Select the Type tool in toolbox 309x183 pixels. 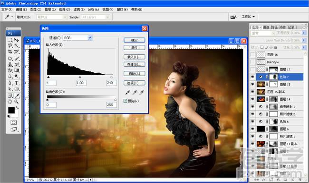(17, 83)
